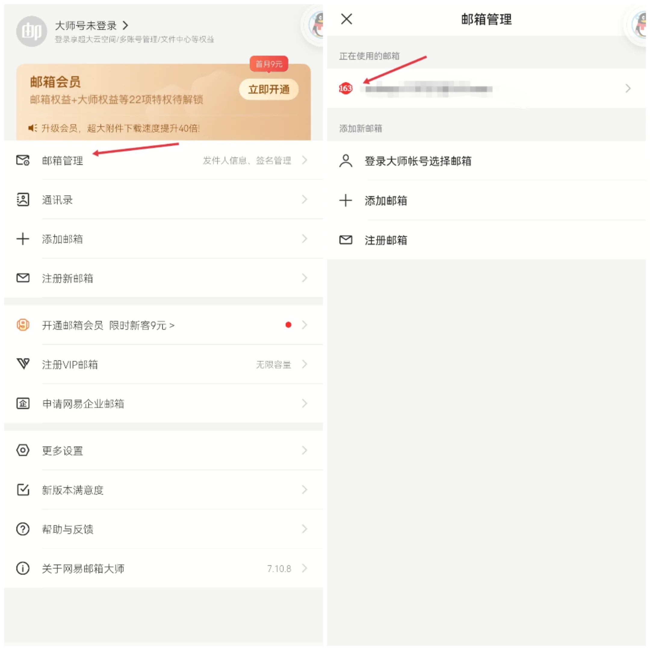Expand 大师号未登录 login arrow
This screenshot has height=650, width=650.
tap(125, 25)
